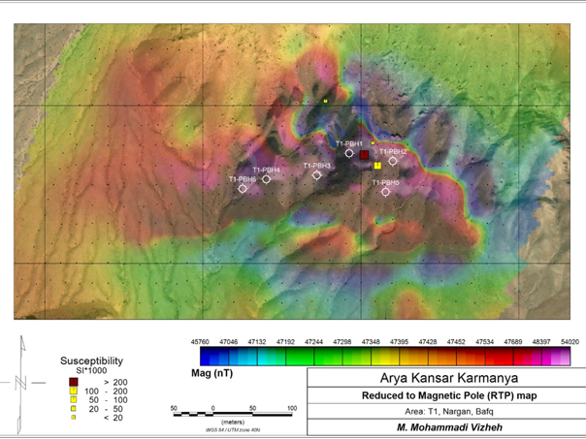Click the '(meters)' scale unit label

click(233, 423)
